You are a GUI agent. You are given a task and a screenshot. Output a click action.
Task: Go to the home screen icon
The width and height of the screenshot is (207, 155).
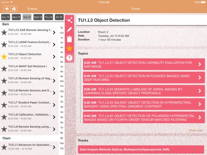pyautogui.click(x=14, y=9)
